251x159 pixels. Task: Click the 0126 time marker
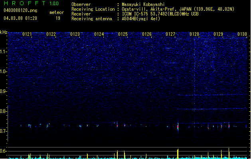coord(147,34)
